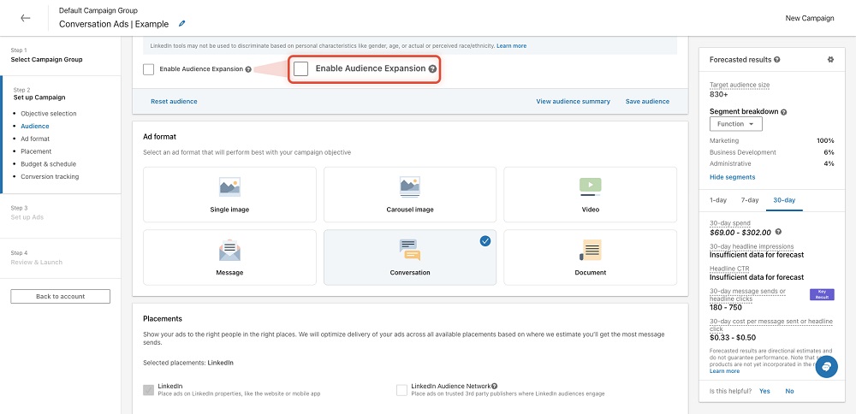This screenshot has width=856, height=414.
Task: Deselect the Conversation checkmark badge
Action: click(x=485, y=240)
